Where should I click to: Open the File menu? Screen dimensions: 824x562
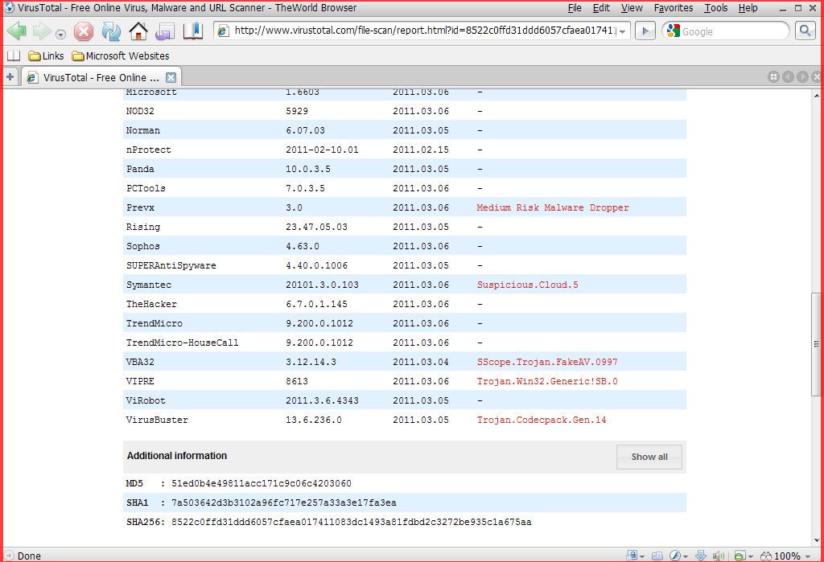(575, 8)
